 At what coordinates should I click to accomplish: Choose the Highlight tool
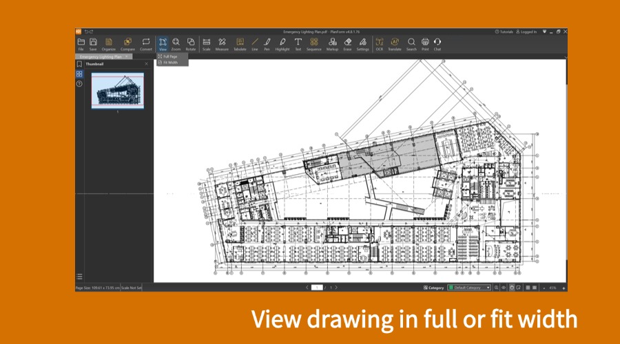pos(282,44)
